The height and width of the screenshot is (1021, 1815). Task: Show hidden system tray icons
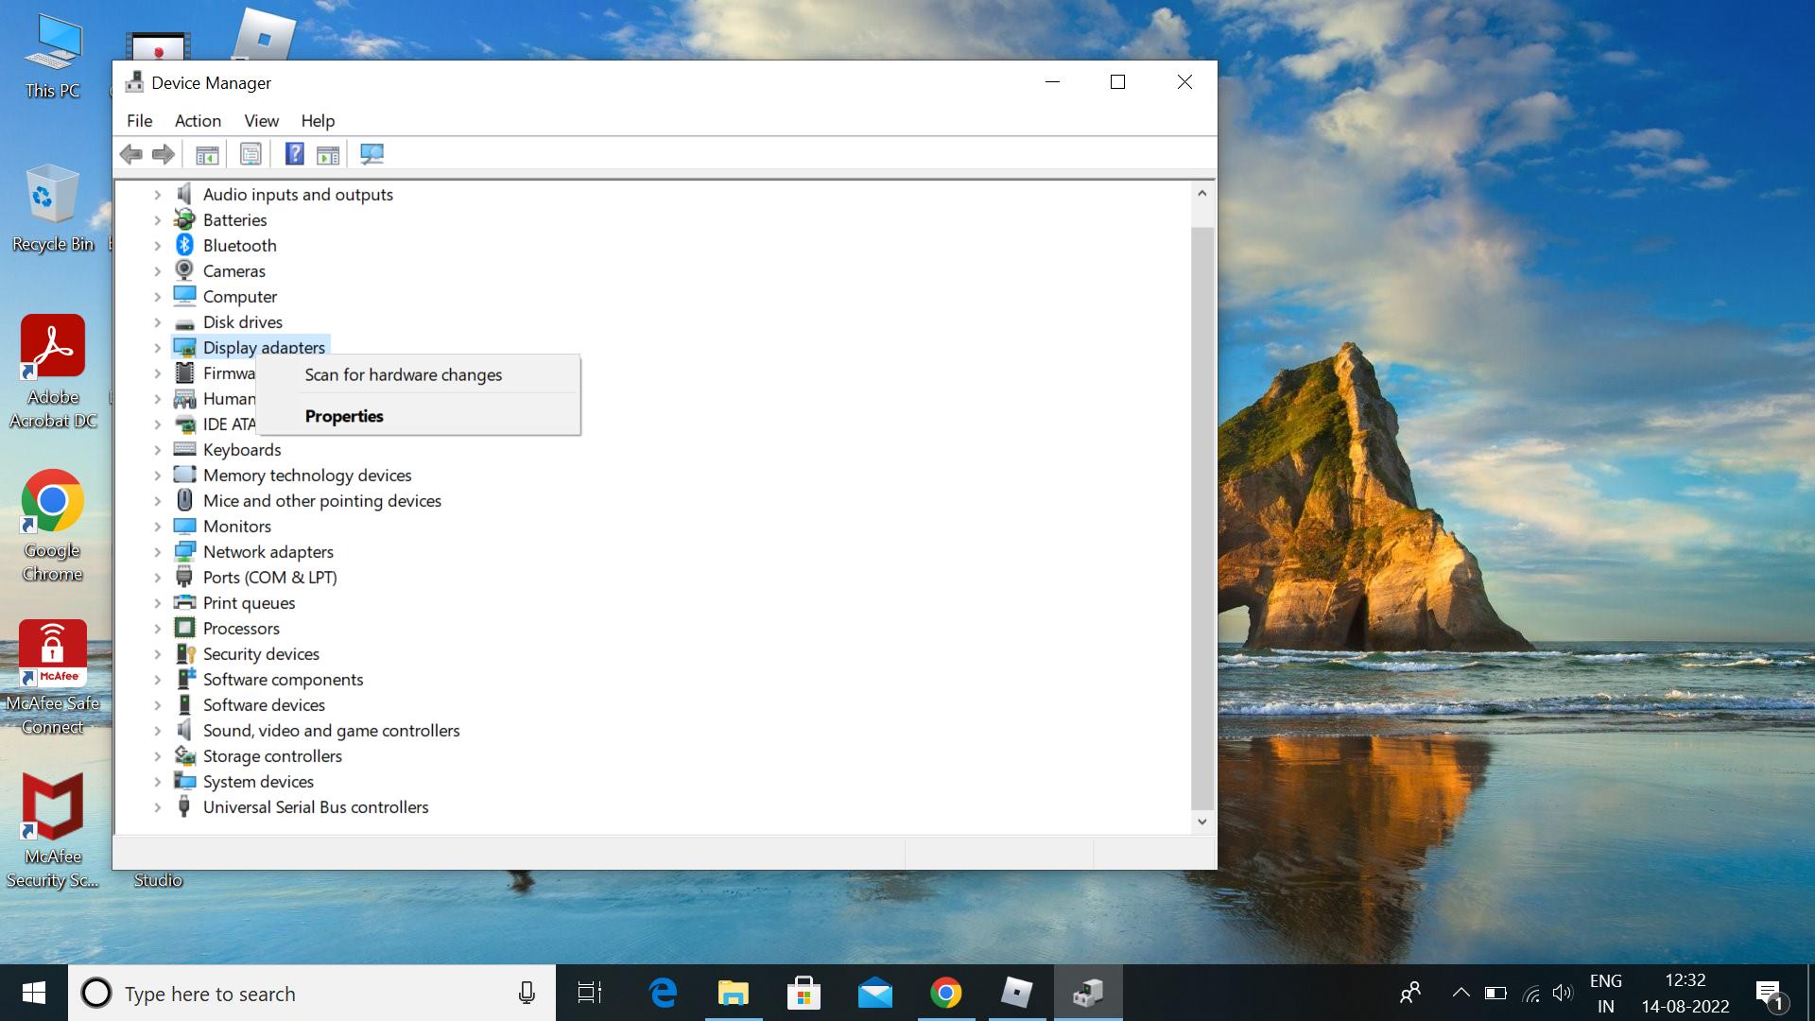pos(1461,993)
